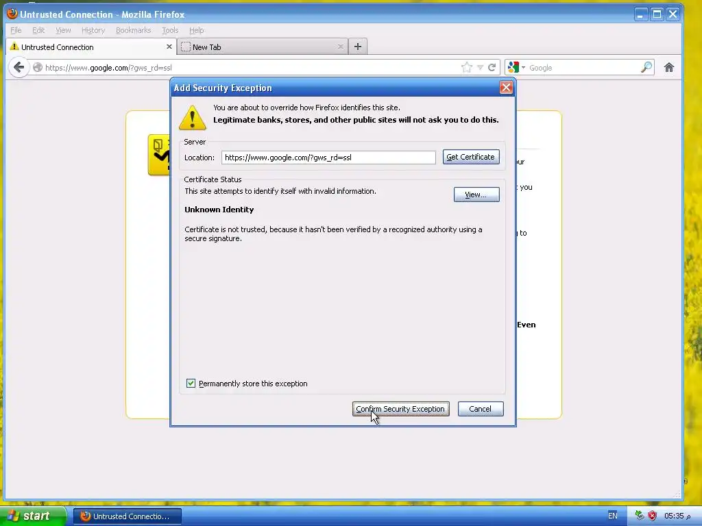Click the Get Certificate button

pos(471,157)
